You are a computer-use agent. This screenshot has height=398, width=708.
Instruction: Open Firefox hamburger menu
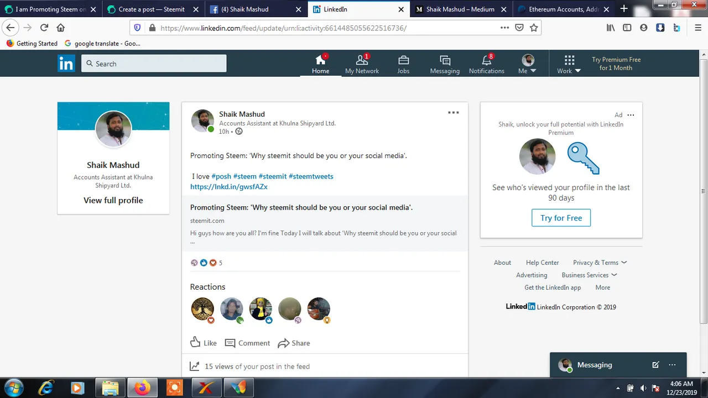(x=698, y=28)
